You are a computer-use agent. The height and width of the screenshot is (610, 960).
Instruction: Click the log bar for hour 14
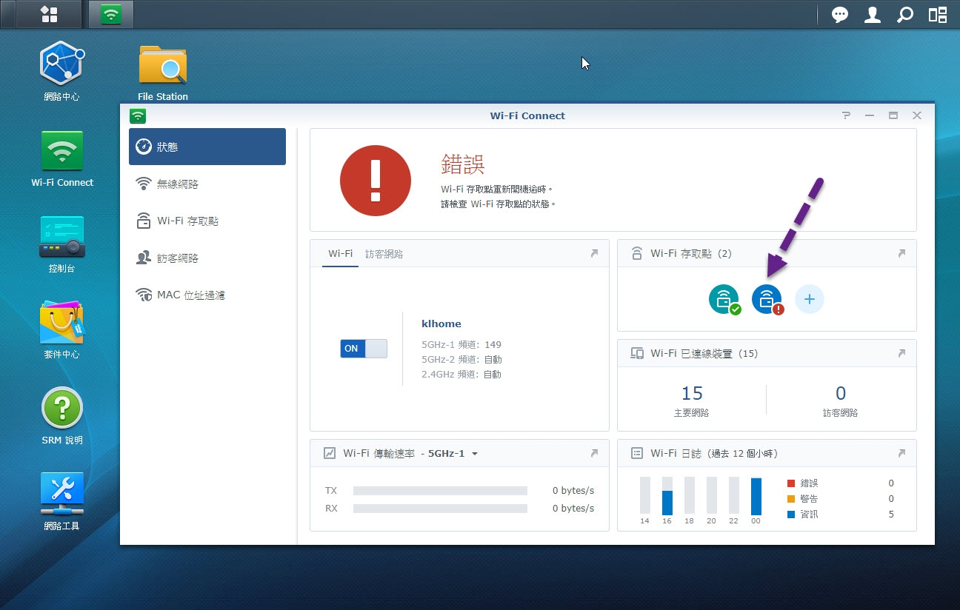[x=644, y=495]
